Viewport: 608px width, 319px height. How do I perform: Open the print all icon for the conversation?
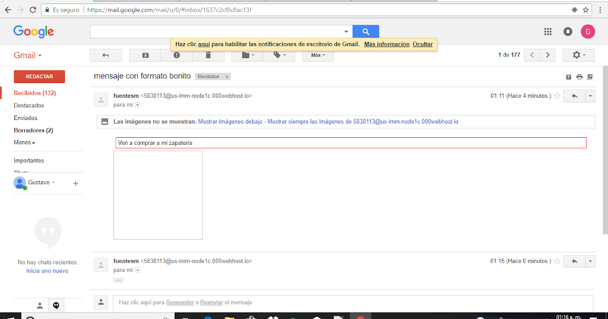[579, 76]
